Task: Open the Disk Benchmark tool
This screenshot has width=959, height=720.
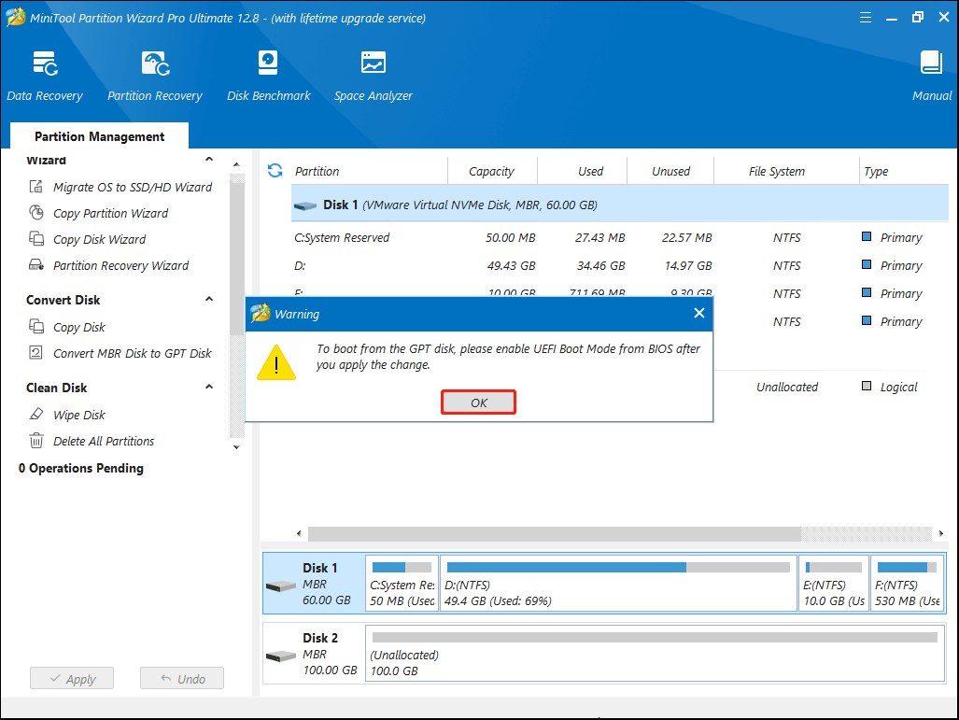Action: 269,76
